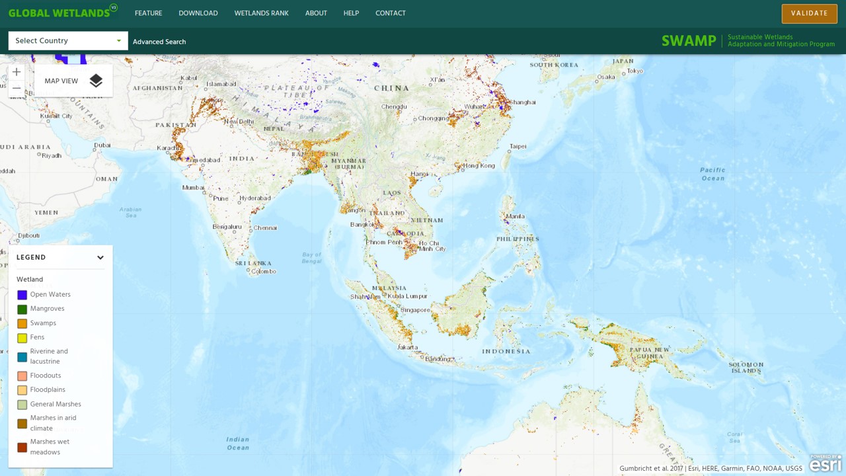
Task: Open the Help menu item
Action: [351, 13]
